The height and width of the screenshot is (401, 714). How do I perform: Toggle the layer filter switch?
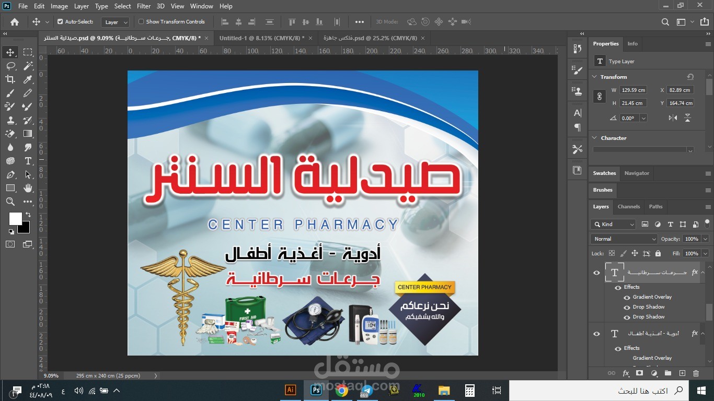[x=708, y=224]
